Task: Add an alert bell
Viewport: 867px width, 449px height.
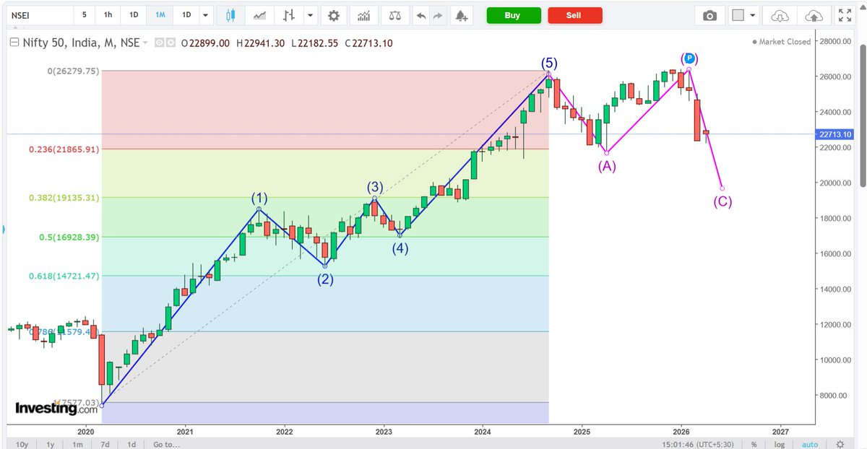Action: [461, 15]
